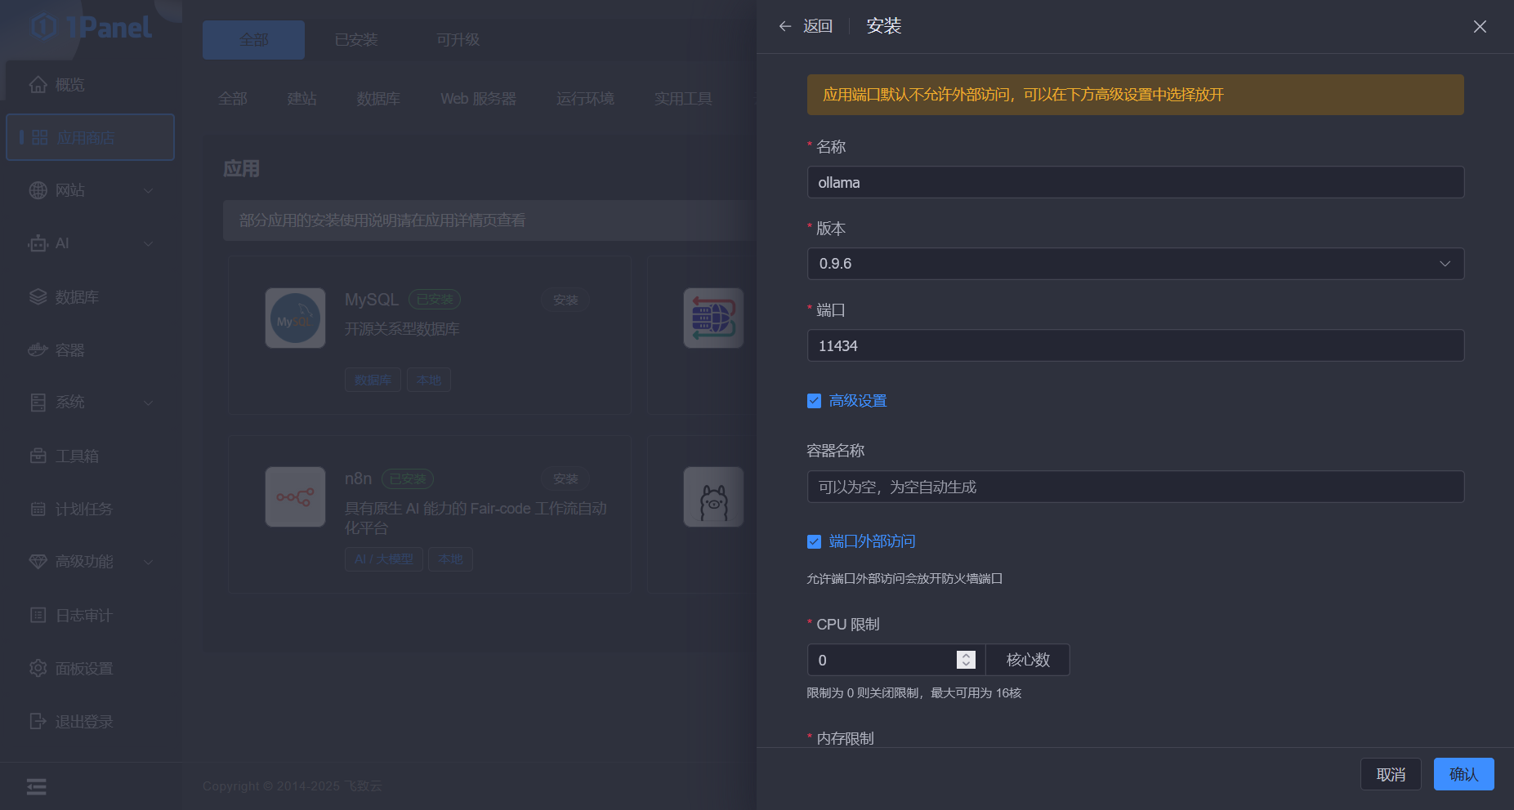
Task: Click the 确认 confirm button
Action: click(1463, 774)
